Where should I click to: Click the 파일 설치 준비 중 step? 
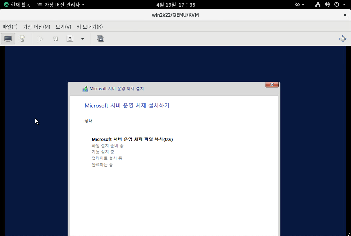[108, 146]
